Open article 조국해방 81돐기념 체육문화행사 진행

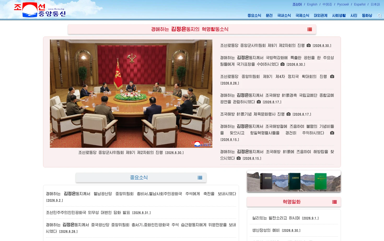coord(252,114)
